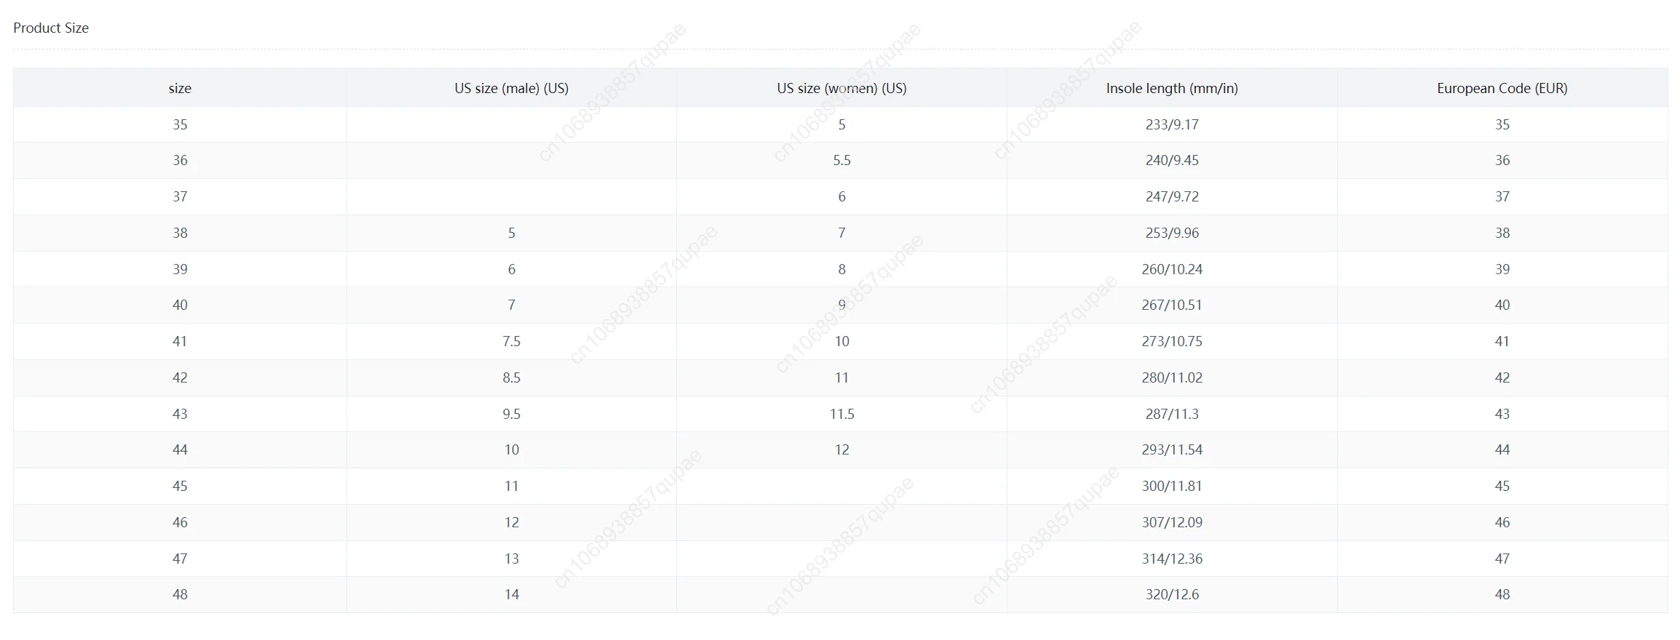Viewport: 1680px width, 640px height.
Task: Select insole length 260/10.24 cell
Action: 1171,269
